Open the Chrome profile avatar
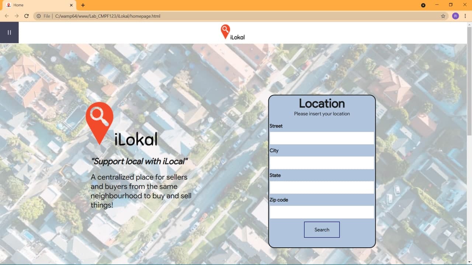The height and width of the screenshot is (265, 472). click(455, 16)
